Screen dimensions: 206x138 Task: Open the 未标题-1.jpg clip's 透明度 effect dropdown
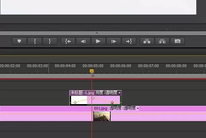[119, 93]
